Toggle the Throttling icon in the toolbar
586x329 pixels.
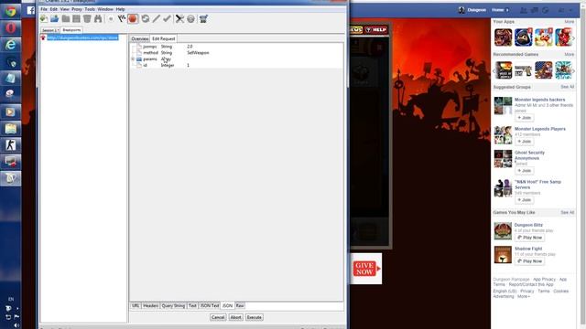pos(122,18)
